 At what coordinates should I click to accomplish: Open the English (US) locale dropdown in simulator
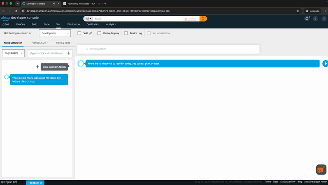(x=13, y=53)
